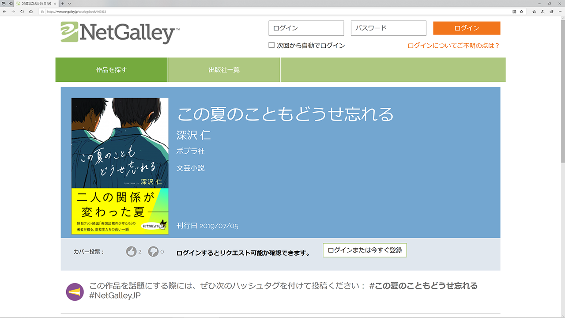Click the book cover thumbnail
This screenshot has width=565, height=318.
120,166
